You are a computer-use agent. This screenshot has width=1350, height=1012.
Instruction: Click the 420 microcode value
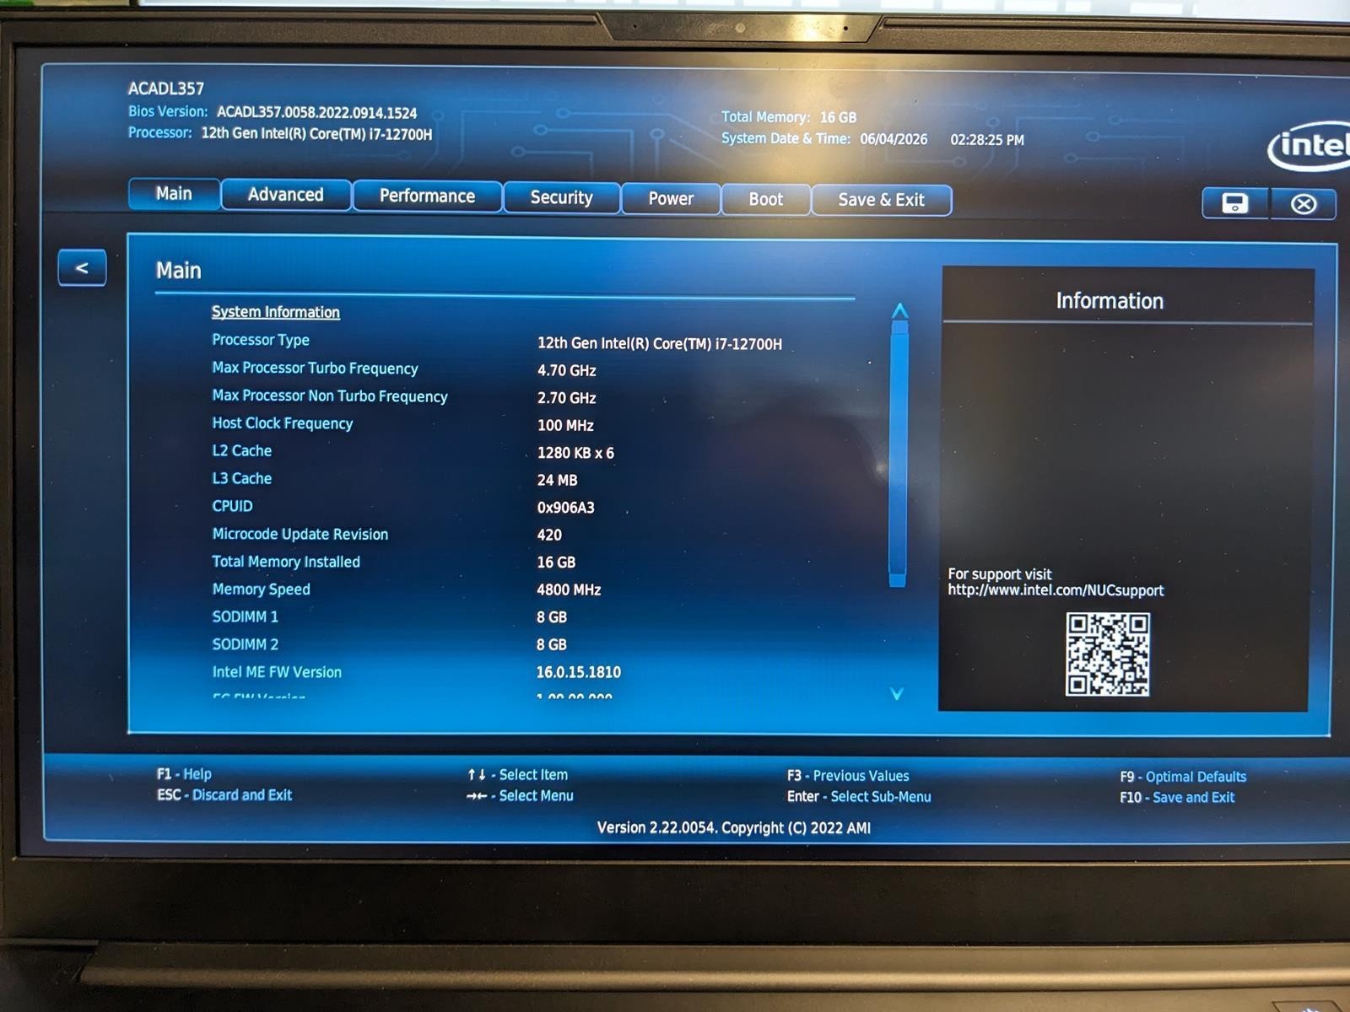tap(549, 536)
